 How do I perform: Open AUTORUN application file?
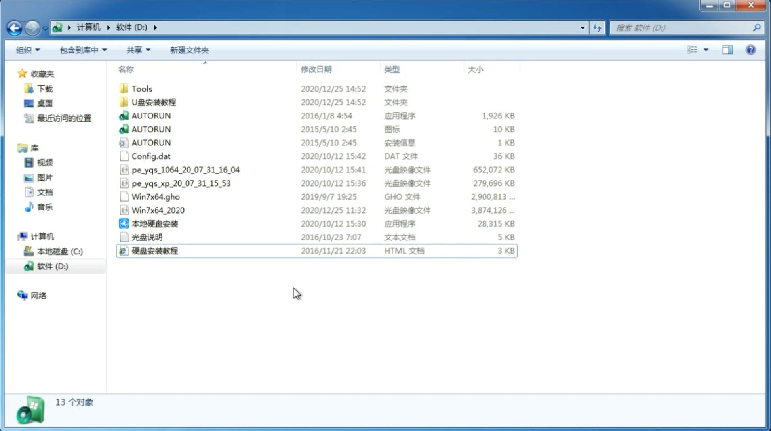click(151, 115)
